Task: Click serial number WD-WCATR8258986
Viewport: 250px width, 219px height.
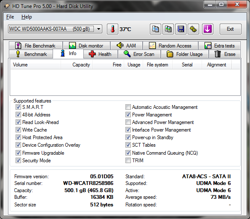Action: pos(88,183)
